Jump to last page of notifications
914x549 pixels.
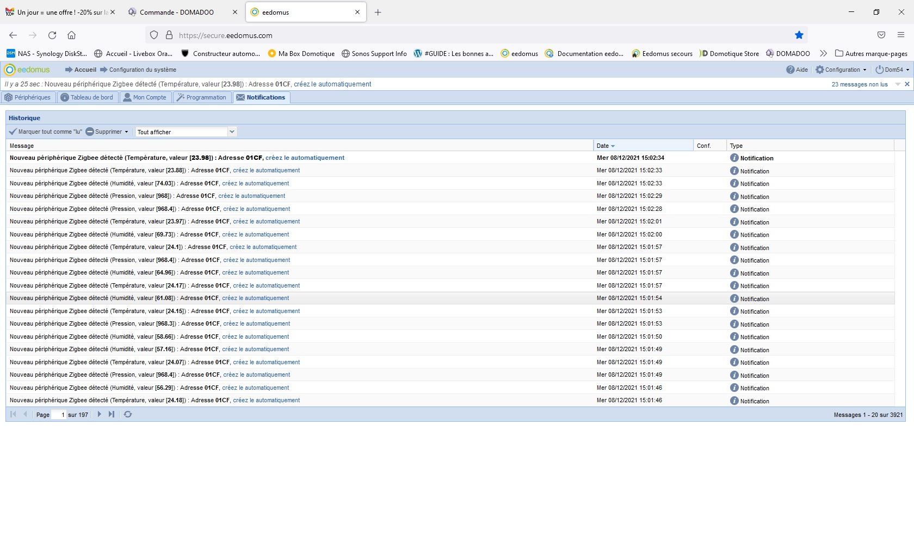(x=112, y=414)
